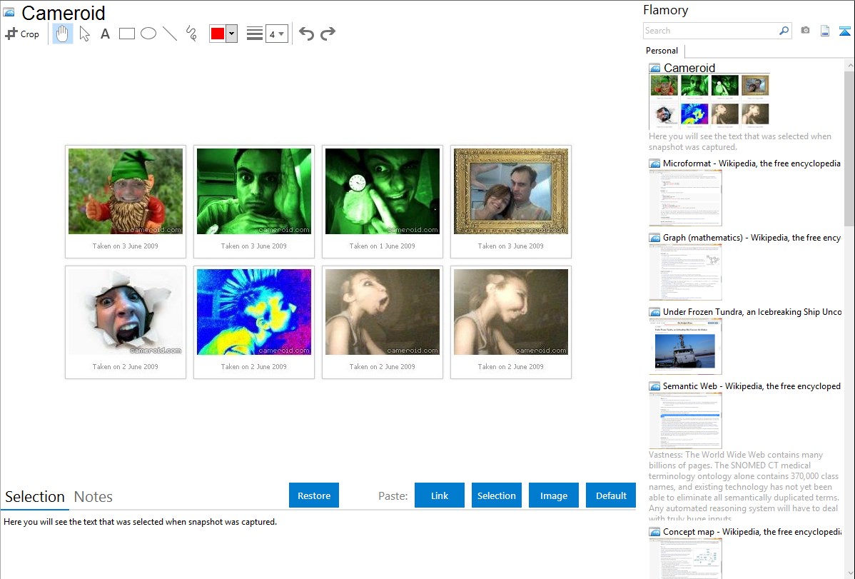
Task: Open the blue thermal mohawk photo
Action: [x=254, y=312]
